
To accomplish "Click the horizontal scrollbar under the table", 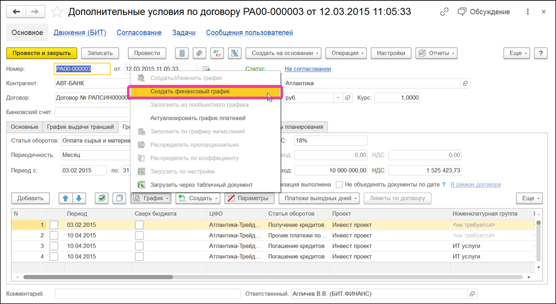I will 98,277.
